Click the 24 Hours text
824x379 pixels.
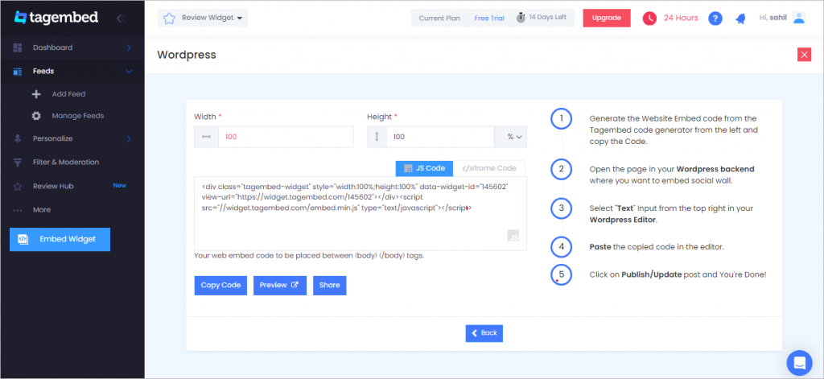(681, 18)
